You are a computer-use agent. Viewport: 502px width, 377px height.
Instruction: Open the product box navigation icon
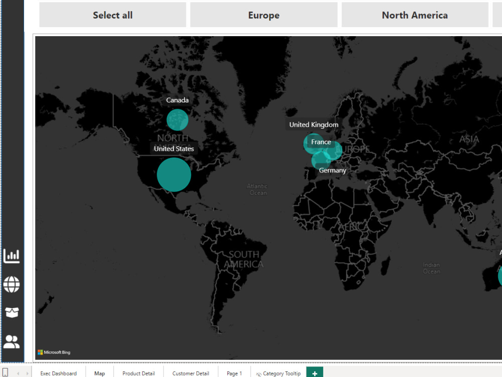(12, 312)
